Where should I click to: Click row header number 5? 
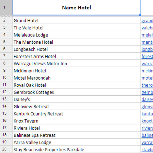click(5, 42)
